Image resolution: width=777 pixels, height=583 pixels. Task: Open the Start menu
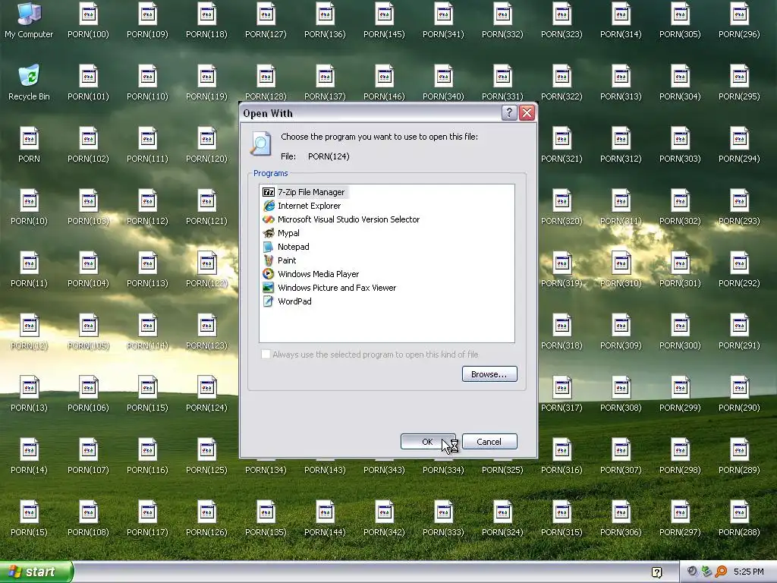point(36,572)
